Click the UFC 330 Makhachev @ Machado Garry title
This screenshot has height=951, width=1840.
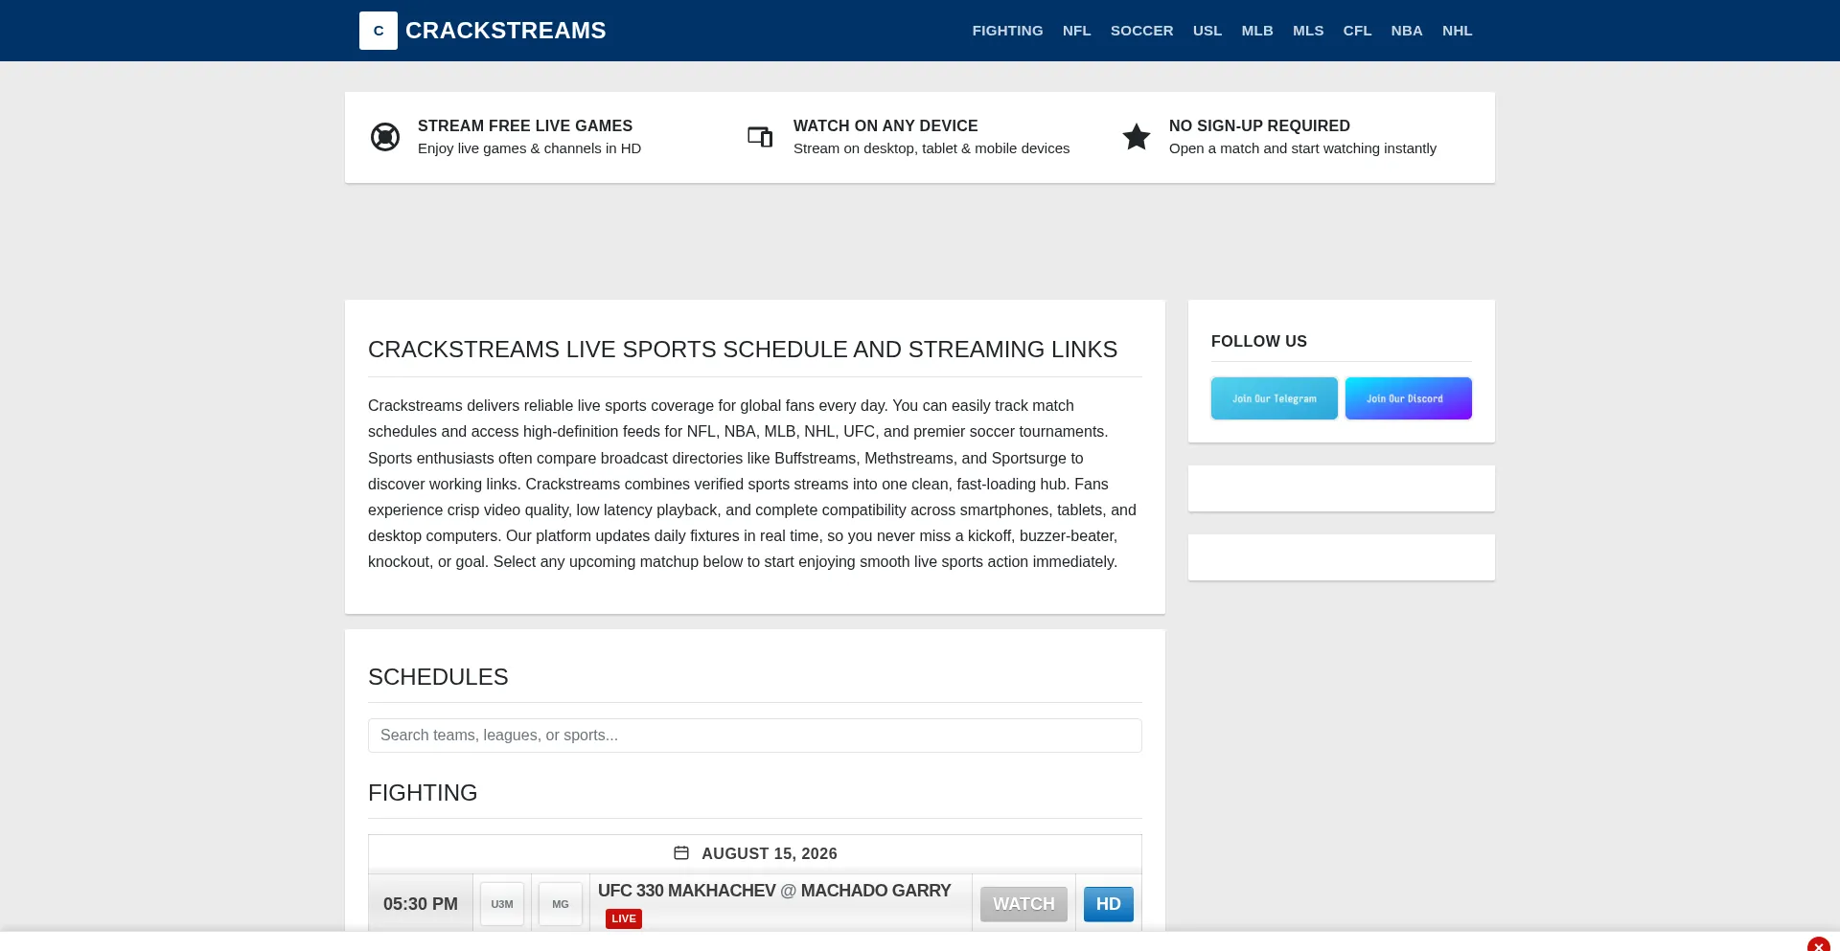tap(774, 891)
